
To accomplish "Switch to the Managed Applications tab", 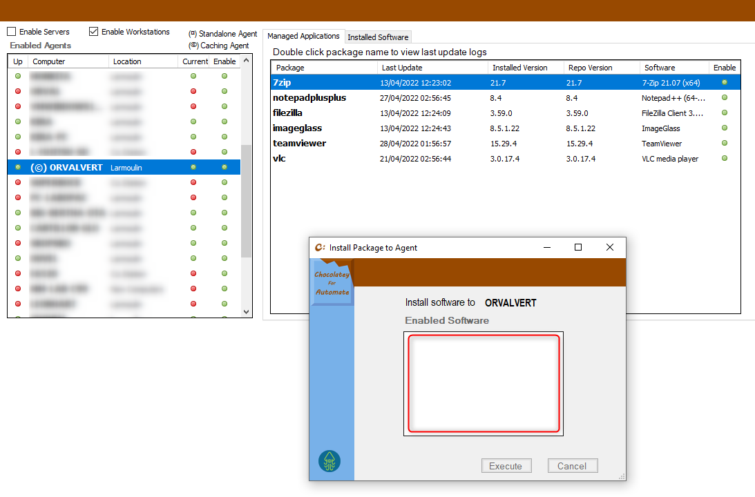I will tap(303, 36).
